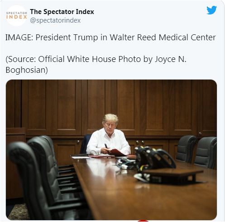Visit the @spectatorindex handle link
Image resolution: width=225 pixels, height=222 pixels.
[x=55, y=20]
